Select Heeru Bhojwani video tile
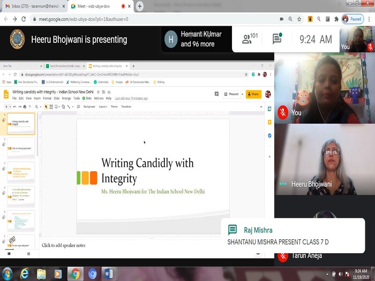This screenshot has height=281, width=375. coord(325,160)
